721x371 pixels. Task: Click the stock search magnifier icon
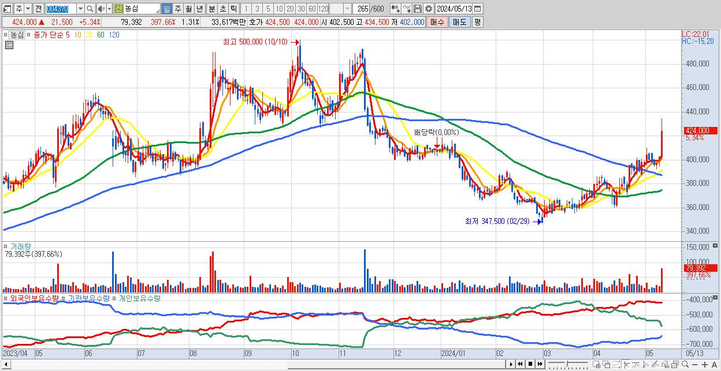point(89,9)
